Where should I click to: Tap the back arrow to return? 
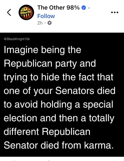click(9, 12)
